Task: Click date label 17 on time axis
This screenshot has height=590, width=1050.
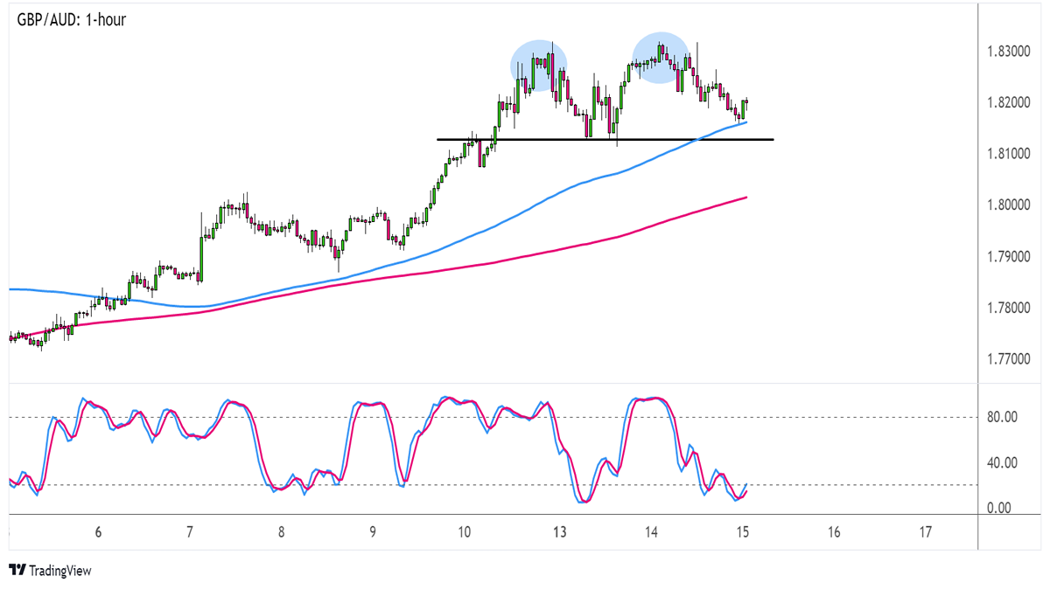Action: tap(926, 532)
